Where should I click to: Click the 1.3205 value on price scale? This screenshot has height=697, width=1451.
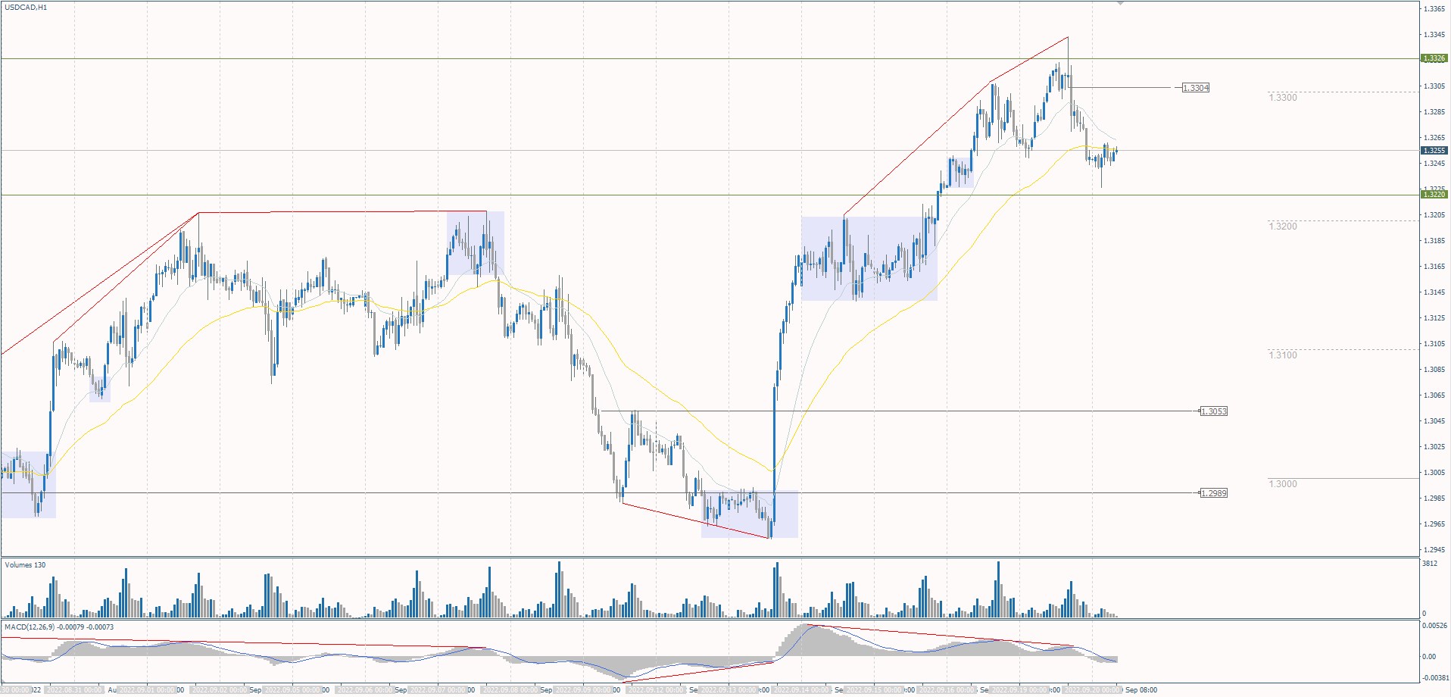[1434, 215]
